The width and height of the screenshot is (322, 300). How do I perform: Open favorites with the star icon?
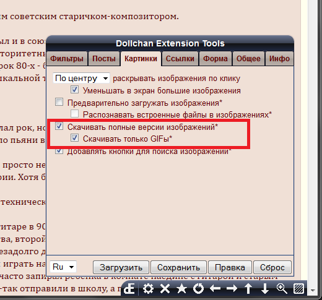pyautogui.click(x=181, y=288)
